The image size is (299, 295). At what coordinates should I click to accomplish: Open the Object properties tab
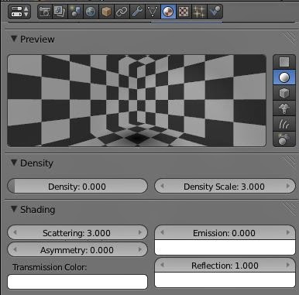click(x=106, y=12)
